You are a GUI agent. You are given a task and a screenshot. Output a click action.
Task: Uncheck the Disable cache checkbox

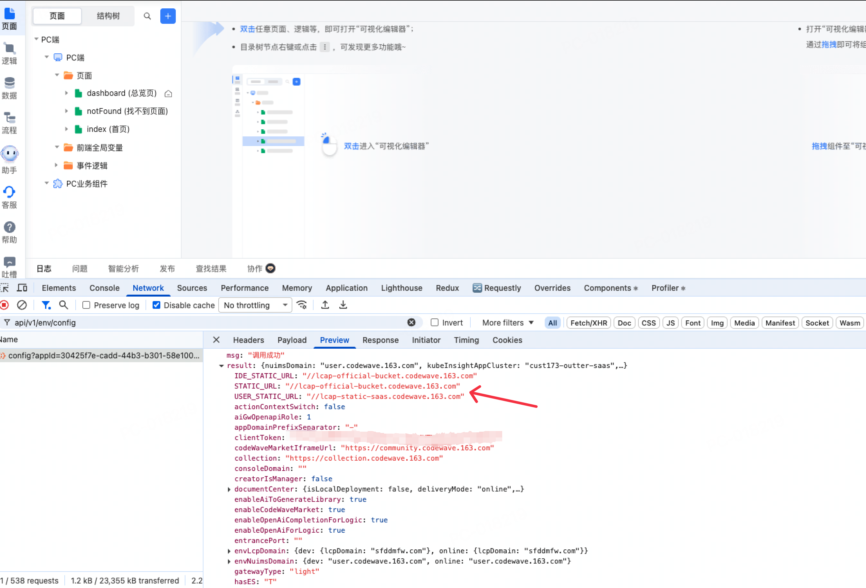coord(156,305)
